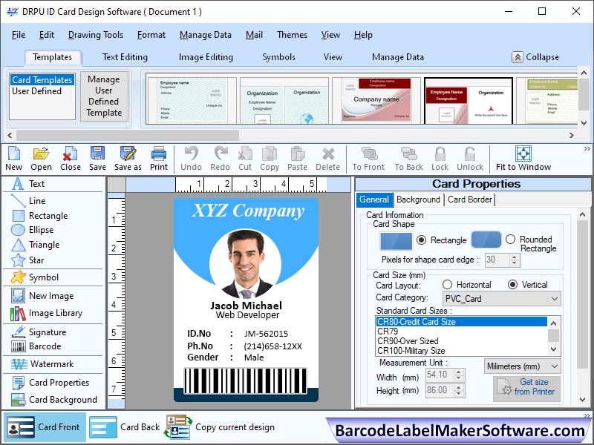
Task: Decrease card Height value
Action: [458, 394]
